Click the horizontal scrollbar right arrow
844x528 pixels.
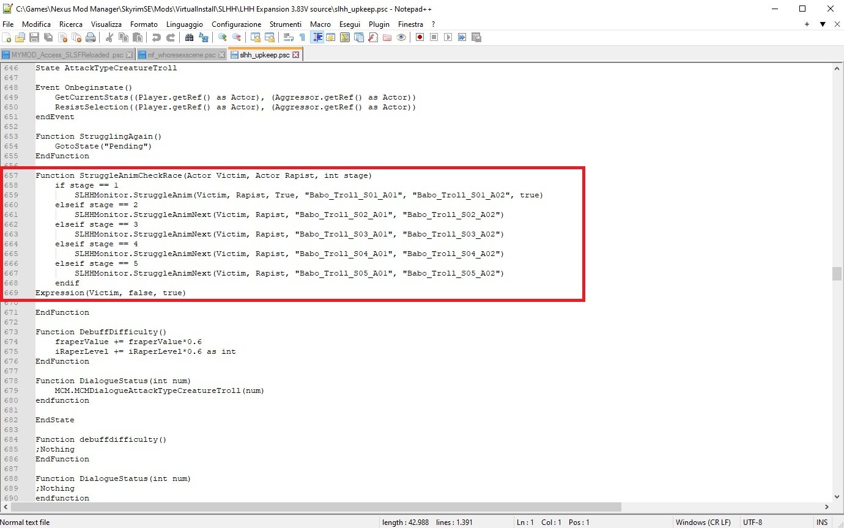(827, 507)
